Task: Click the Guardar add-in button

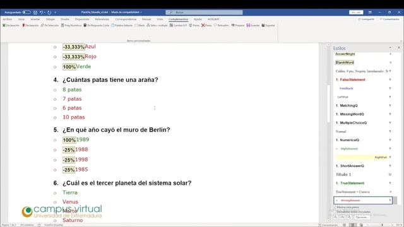Action: pyautogui.click(x=253, y=25)
